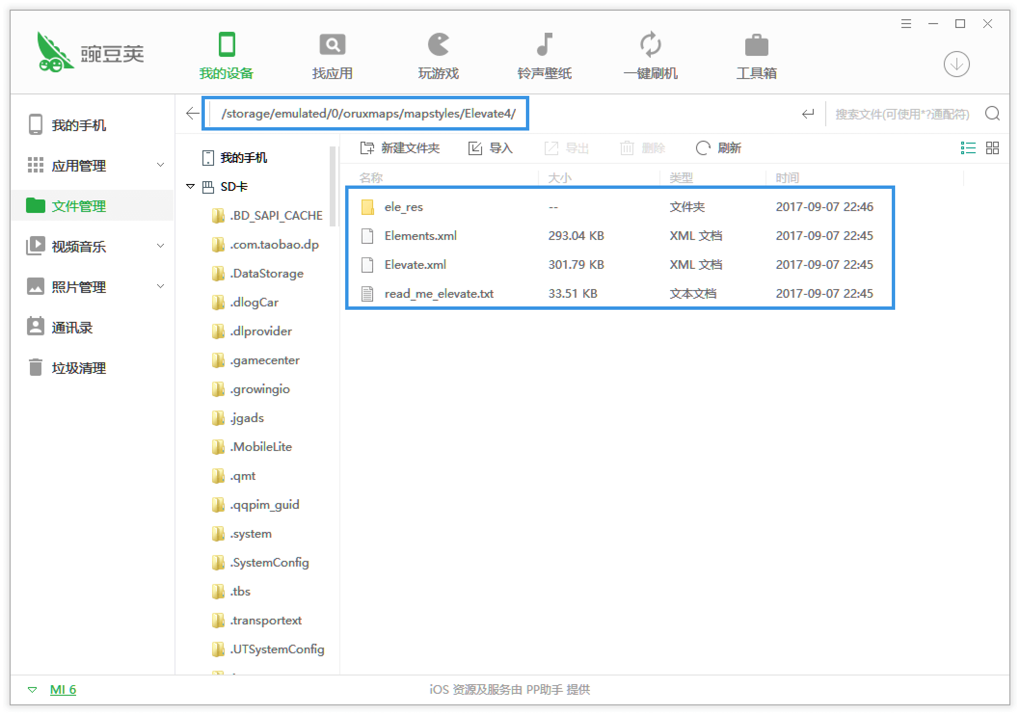Viewport: 1020px width, 715px height.
Task: Select 垃圾清理 in the sidebar
Action: pyautogui.click(x=79, y=368)
